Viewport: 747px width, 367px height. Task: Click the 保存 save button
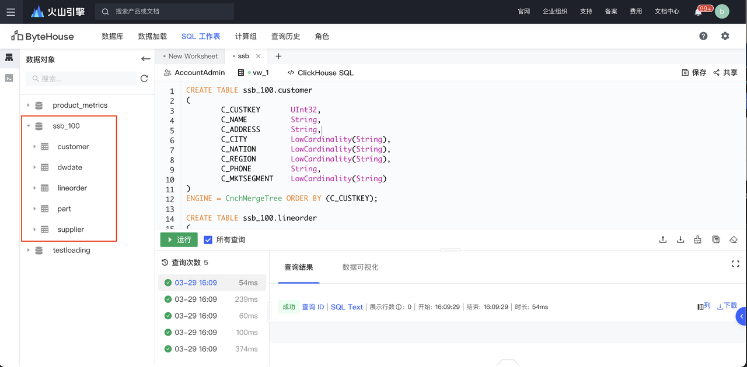click(694, 73)
